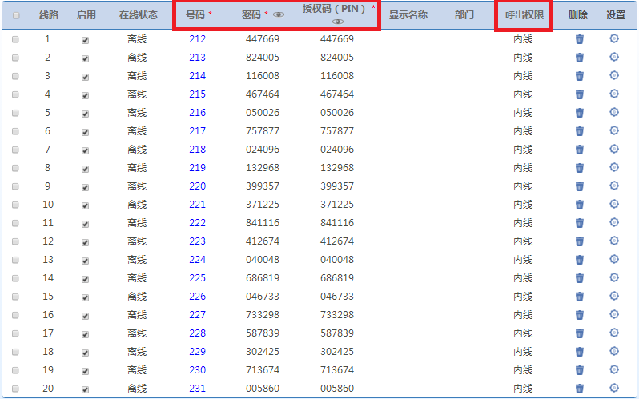The width and height of the screenshot is (639, 399).
Task: Click trash icon in row with number 225
Action: coord(580,278)
